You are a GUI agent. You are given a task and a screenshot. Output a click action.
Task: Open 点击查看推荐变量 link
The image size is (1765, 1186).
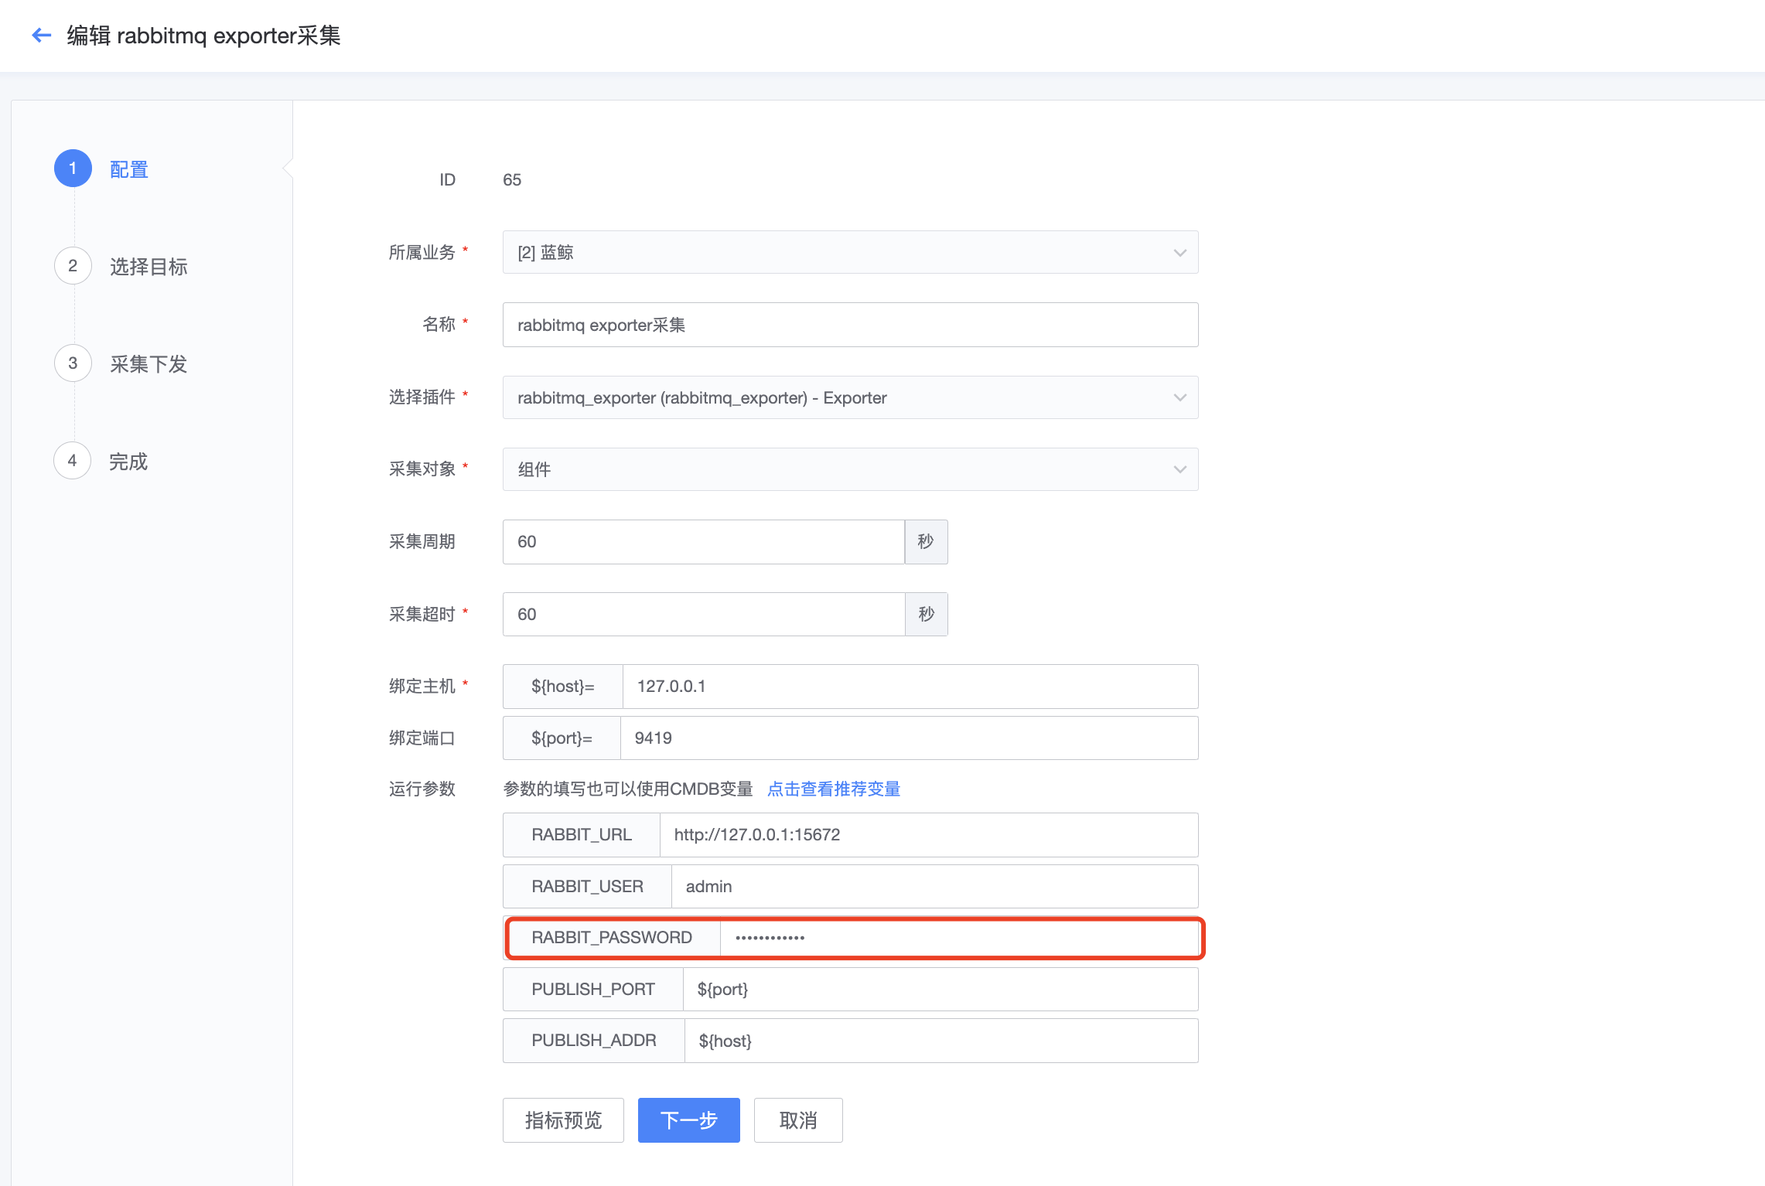tap(833, 789)
